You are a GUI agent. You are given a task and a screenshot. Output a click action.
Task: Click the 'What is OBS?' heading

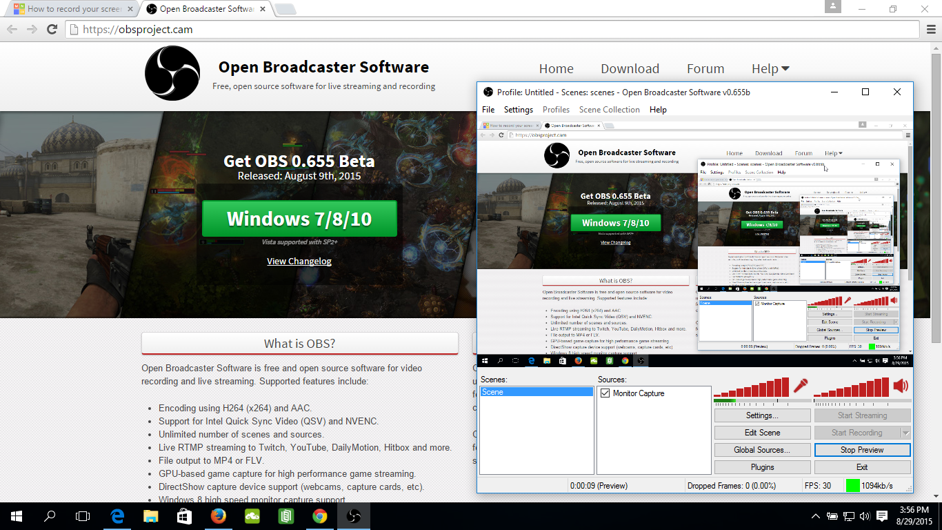(x=299, y=344)
